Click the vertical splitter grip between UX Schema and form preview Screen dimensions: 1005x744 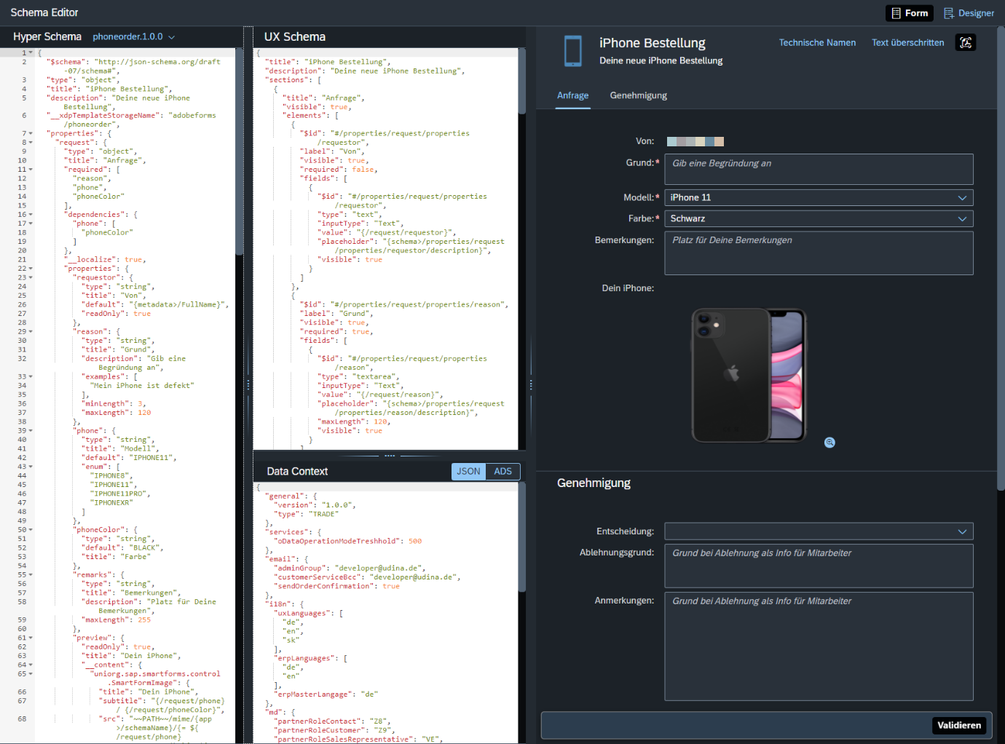tap(530, 384)
